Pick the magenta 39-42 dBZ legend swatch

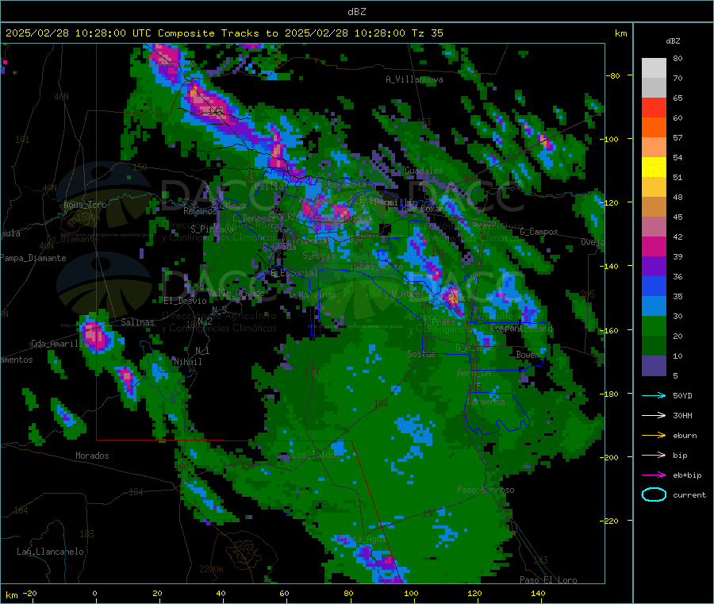[x=654, y=246]
